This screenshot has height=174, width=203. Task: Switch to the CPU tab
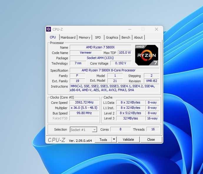[x=53, y=37]
